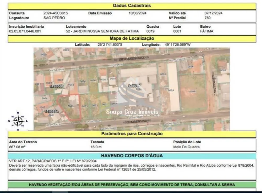Select consulta number '2024-A5C3815'
This screenshot has height=193, width=262.
tap(56, 13)
